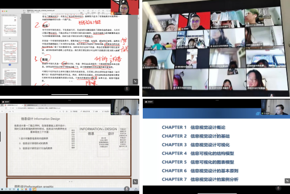Select the highlighted page thumbnail in the PDF sidebar
The height and width of the screenshot is (194, 290).
click(x=10, y=52)
